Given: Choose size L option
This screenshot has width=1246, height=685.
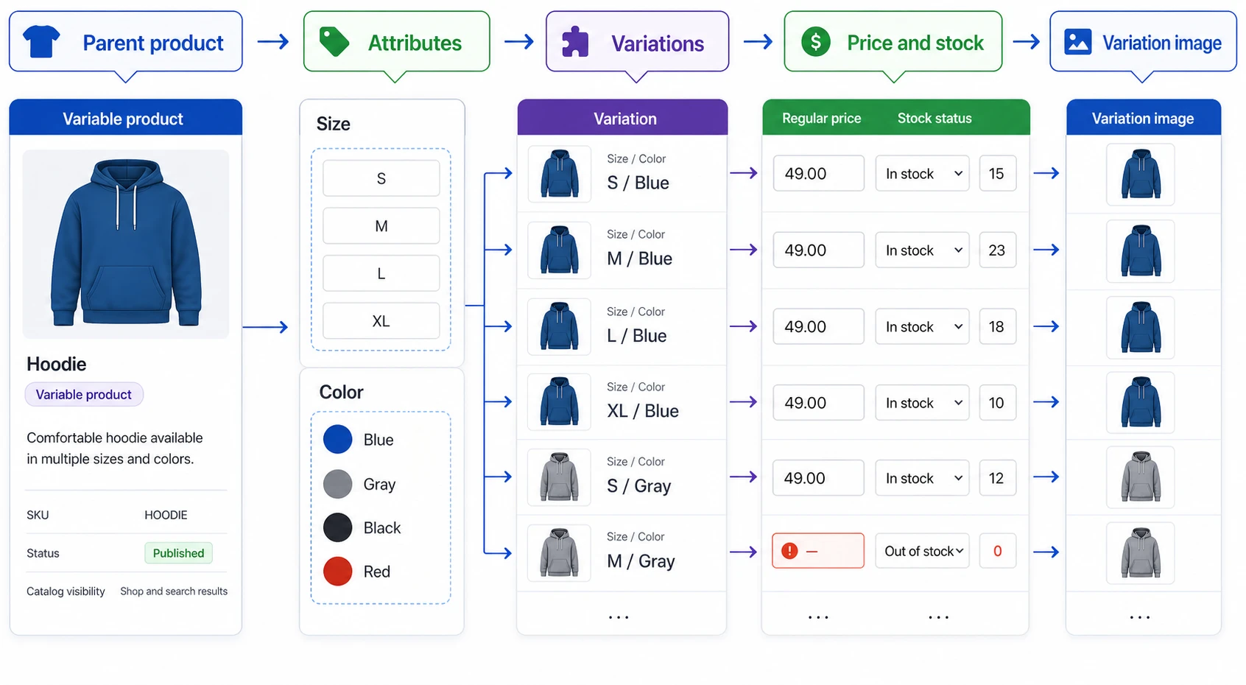Looking at the screenshot, I should 381,273.
